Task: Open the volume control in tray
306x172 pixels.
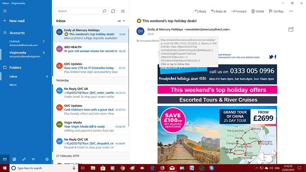Action: click(271, 168)
